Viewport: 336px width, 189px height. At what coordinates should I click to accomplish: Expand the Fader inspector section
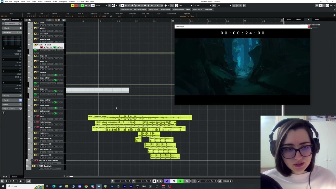pyautogui.click(x=12, y=104)
